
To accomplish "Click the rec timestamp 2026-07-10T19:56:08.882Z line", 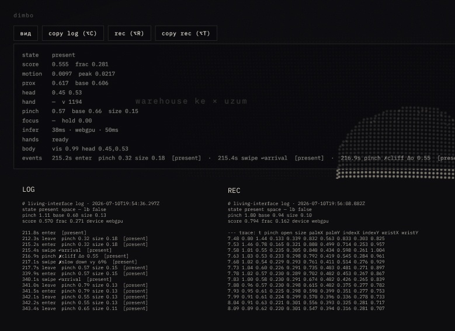I will pyautogui.click(x=296, y=203).
